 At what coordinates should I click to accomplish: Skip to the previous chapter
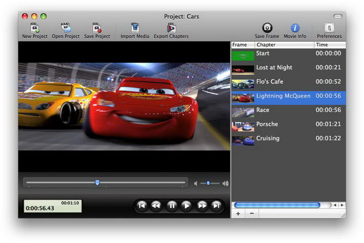(142, 206)
